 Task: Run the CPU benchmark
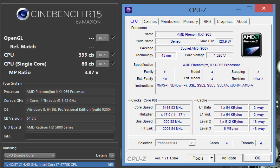(x=102, y=55)
